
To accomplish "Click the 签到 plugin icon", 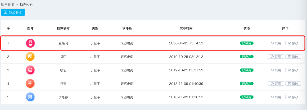I will coord(30,84).
